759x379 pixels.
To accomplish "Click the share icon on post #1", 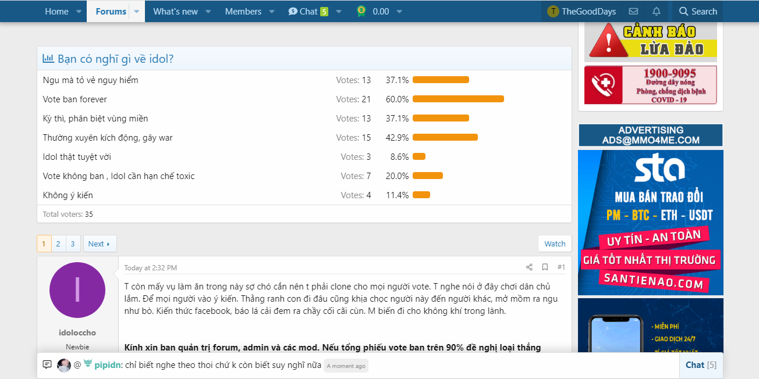I will click(529, 267).
